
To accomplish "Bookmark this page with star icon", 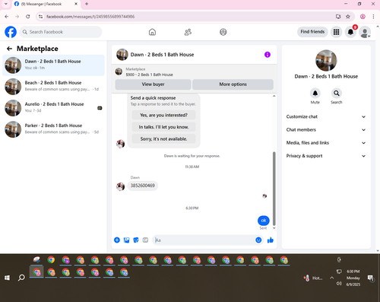I will click(x=348, y=17).
